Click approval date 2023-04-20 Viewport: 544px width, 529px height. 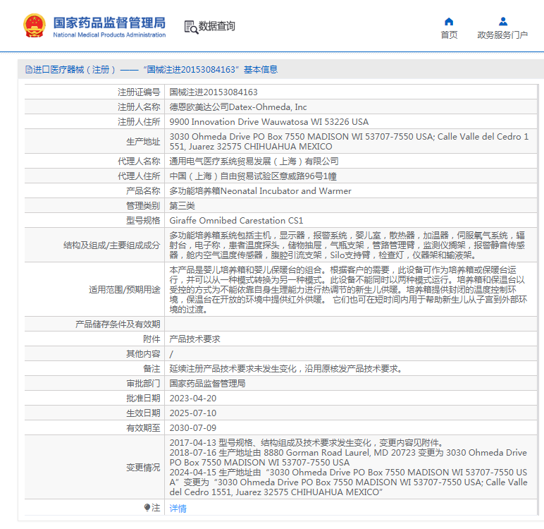(193, 398)
